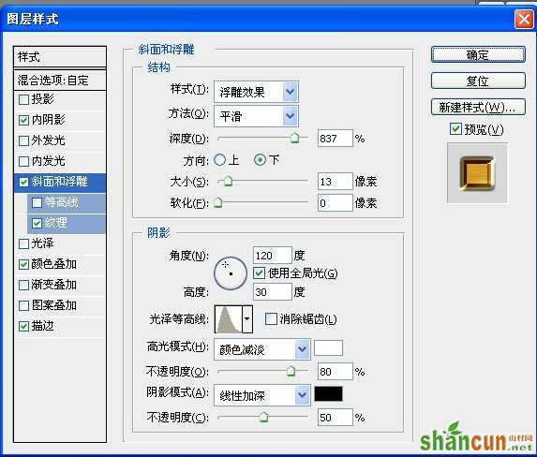Open the 颜色叠加 color overlay settings
The image size is (537, 457).
[53, 264]
